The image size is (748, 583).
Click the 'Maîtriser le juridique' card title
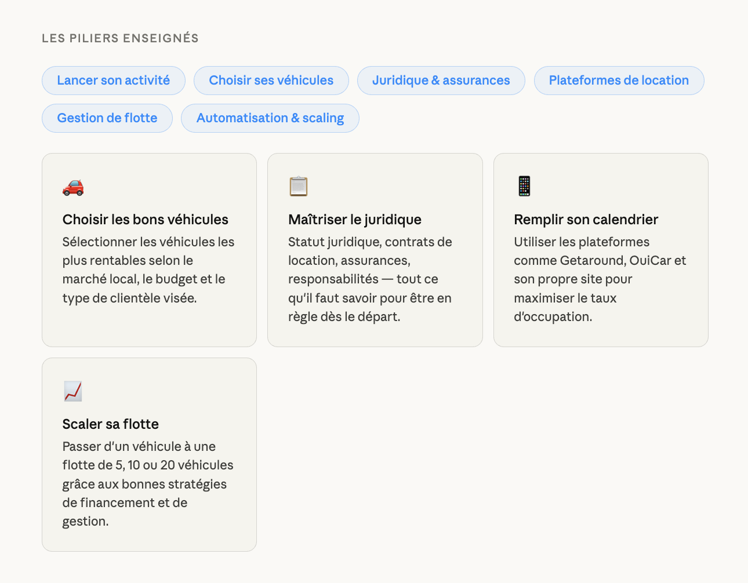coord(355,220)
